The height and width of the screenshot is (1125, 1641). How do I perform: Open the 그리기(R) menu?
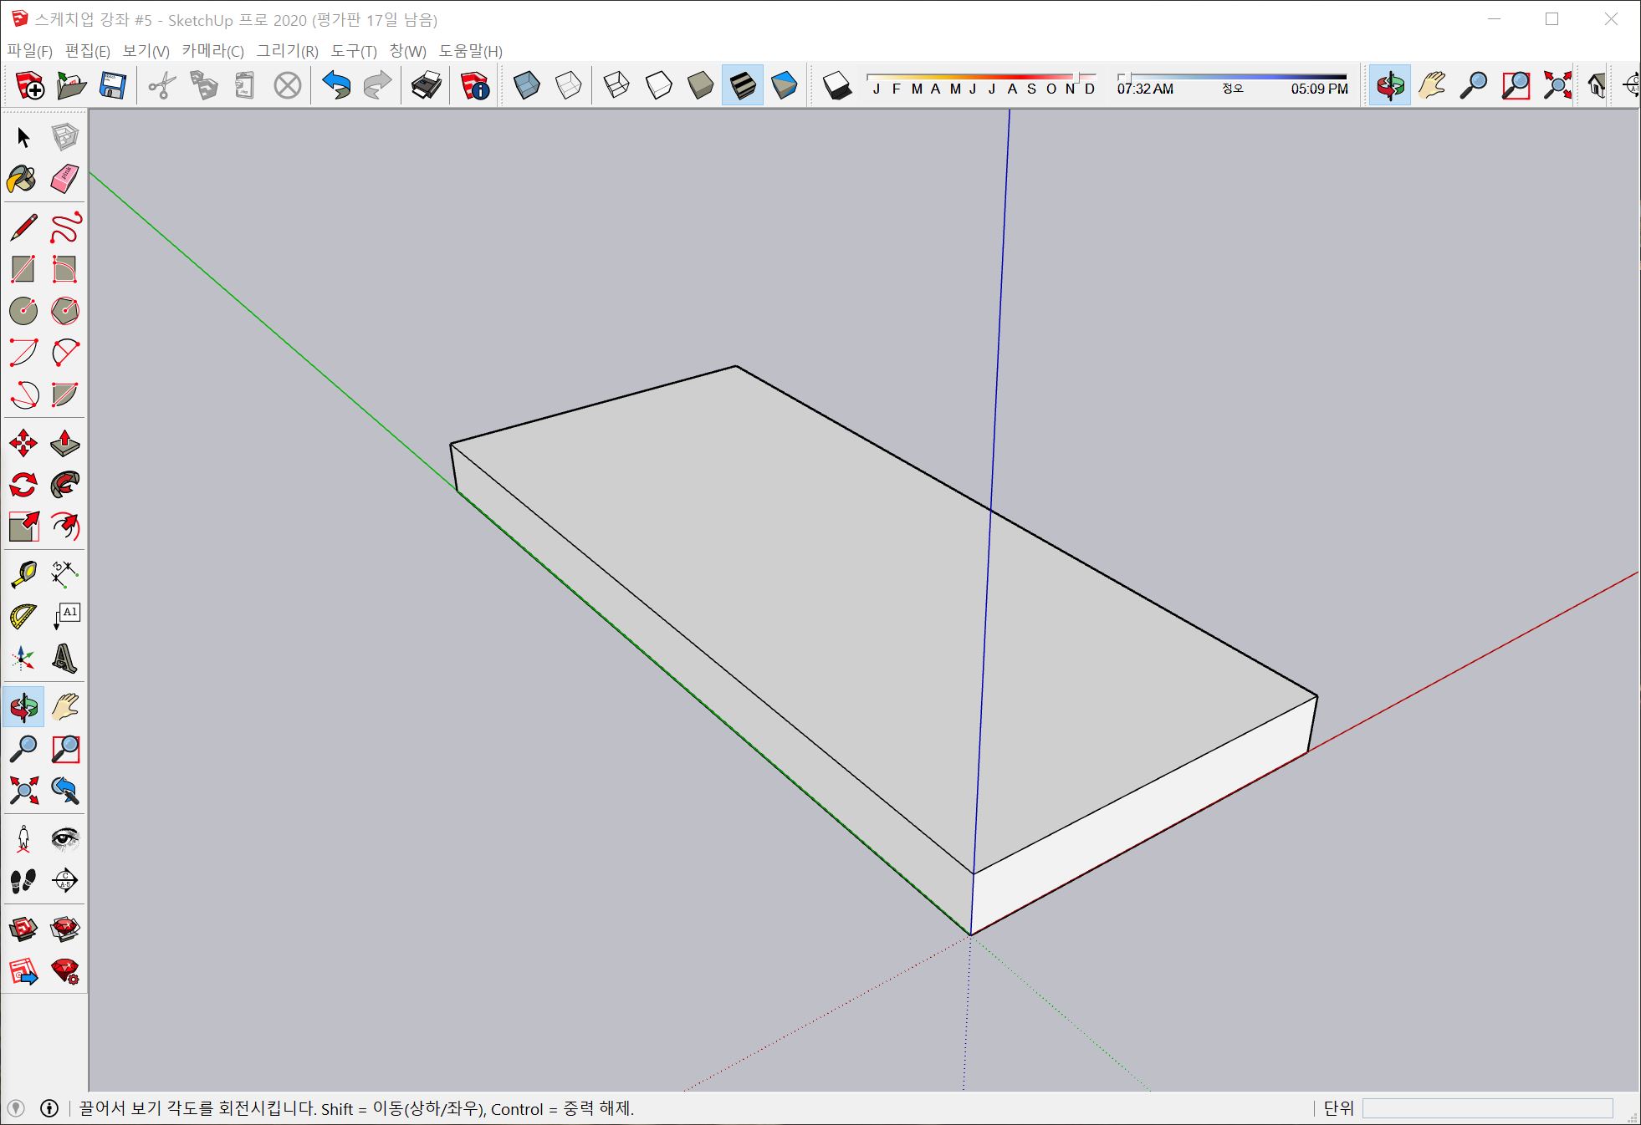point(287,51)
